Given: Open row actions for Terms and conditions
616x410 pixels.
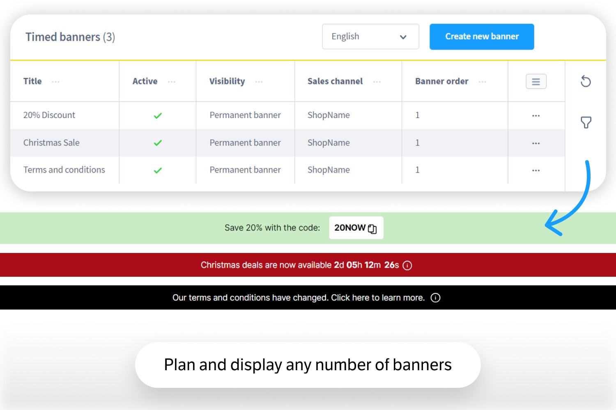Looking at the screenshot, I should click(536, 170).
